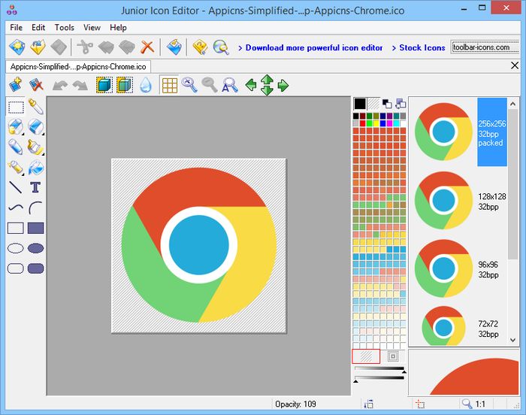This screenshot has height=415, width=526.
Task: Select the filled ellipse shape tool
Action: (x=35, y=248)
